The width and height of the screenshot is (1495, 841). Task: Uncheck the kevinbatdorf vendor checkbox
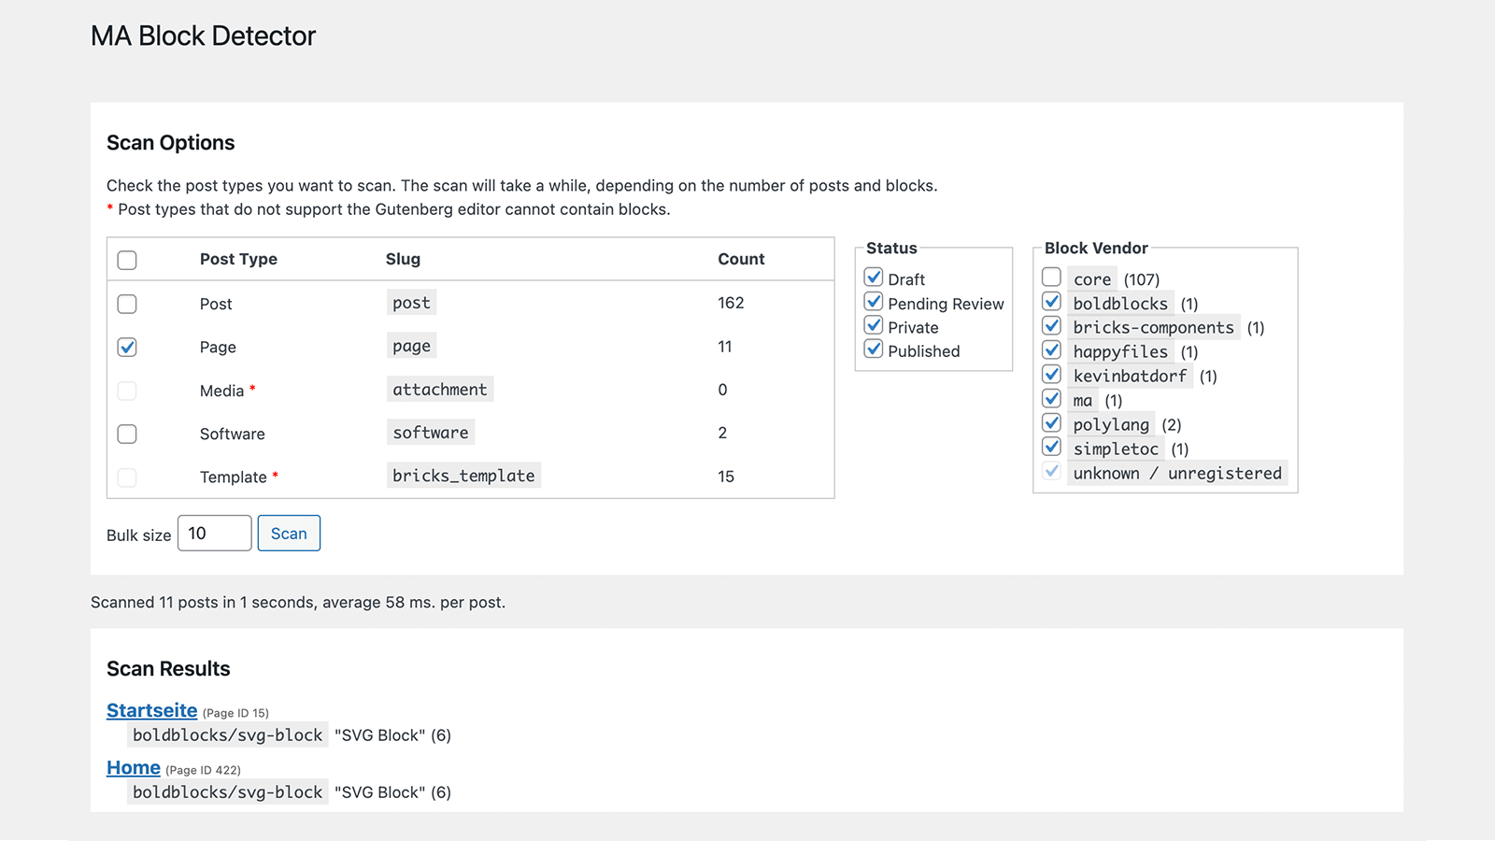pos(1051,375)
